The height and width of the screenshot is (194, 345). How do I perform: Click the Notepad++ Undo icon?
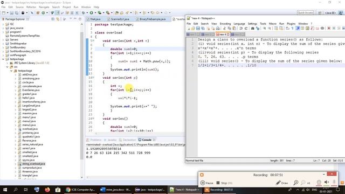click(x=241, y=29)
